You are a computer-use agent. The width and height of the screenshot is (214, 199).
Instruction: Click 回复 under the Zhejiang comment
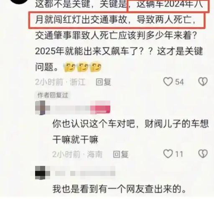click(103, 82)
